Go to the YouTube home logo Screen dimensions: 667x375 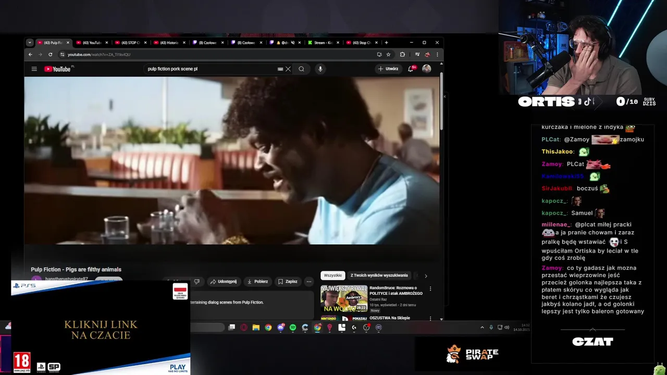click(x=57, y=69)
